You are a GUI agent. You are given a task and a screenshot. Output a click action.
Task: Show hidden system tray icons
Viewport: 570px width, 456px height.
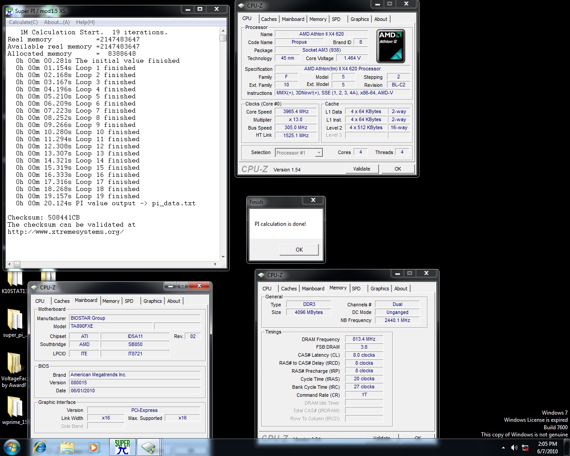(x=503, y=448)
